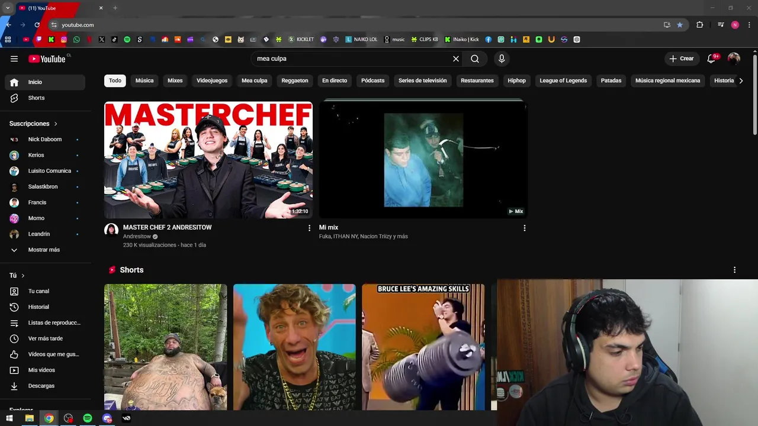Open the INaiko | Kick bookmark

[462, 40]
